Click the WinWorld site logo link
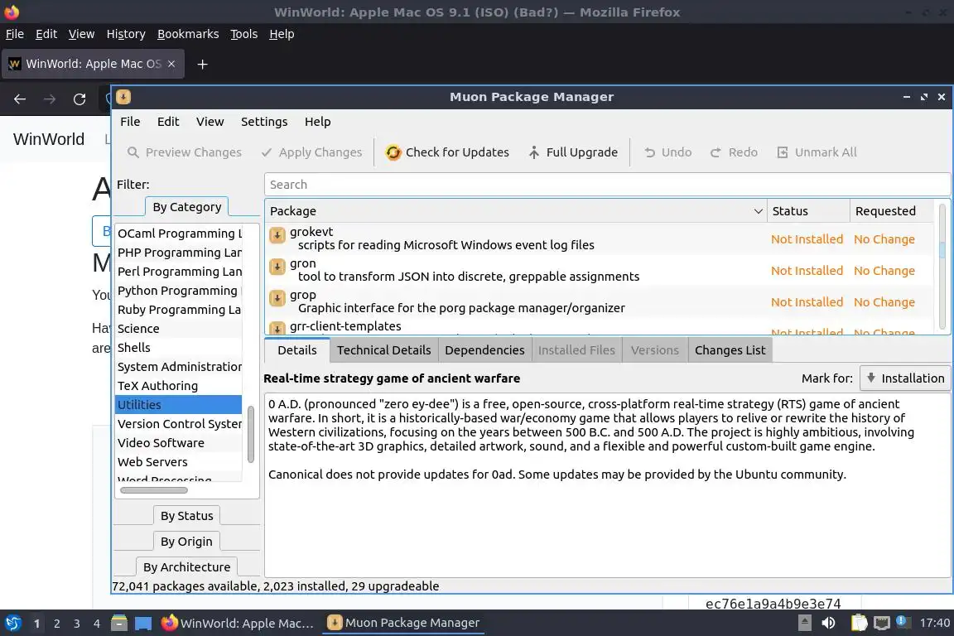 point(49,139)
